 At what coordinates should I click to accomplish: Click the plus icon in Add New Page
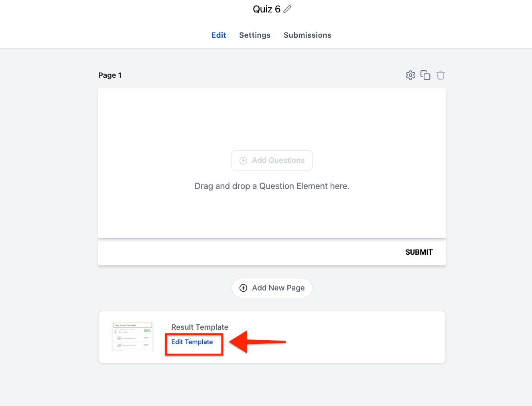point(243,288)
